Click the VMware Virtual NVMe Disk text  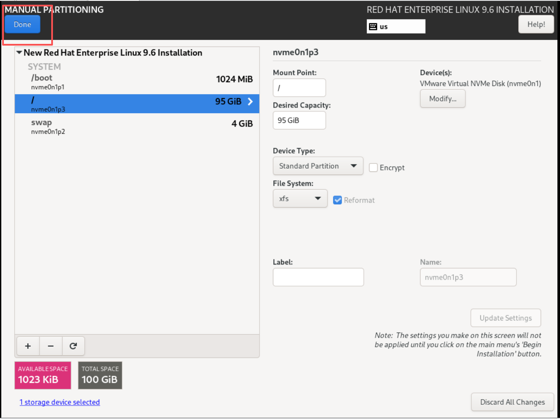click(480, 83)
